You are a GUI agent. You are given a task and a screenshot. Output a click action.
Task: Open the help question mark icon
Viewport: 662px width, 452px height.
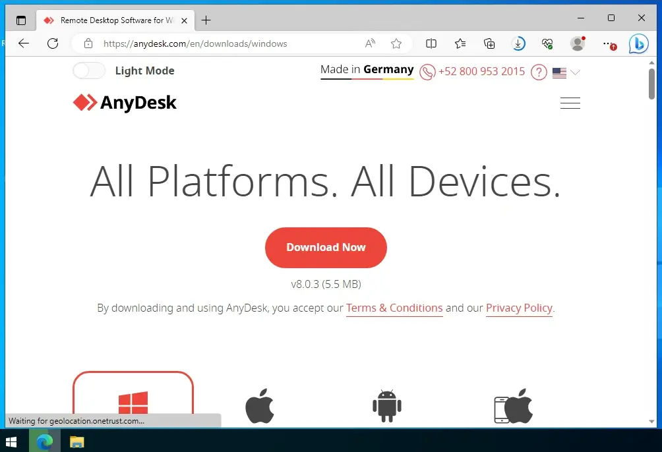pyautogui.click(x=539, y=72)
